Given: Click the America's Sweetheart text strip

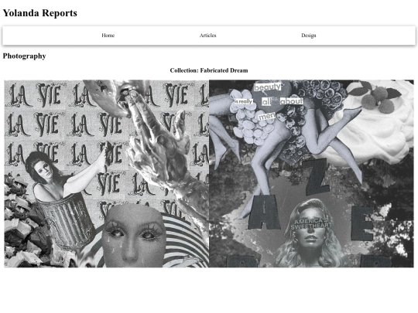Looking at the screenshot, I should (311, 224).
